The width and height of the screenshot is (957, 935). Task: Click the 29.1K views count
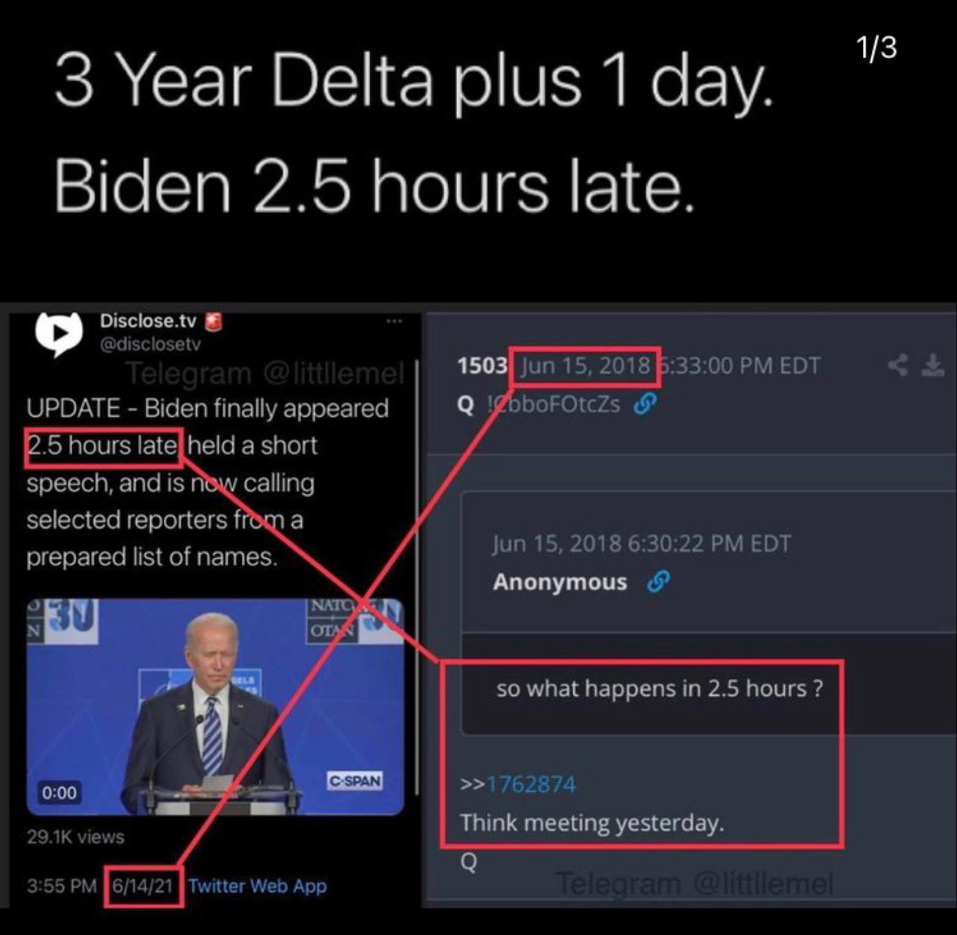tap(75, 837)
